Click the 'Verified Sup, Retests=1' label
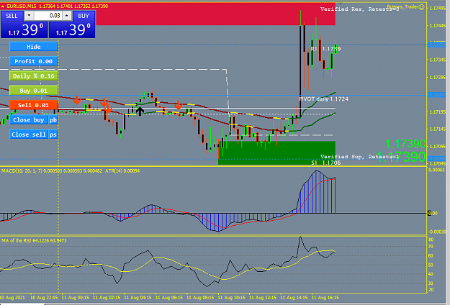 pos(359,157)
